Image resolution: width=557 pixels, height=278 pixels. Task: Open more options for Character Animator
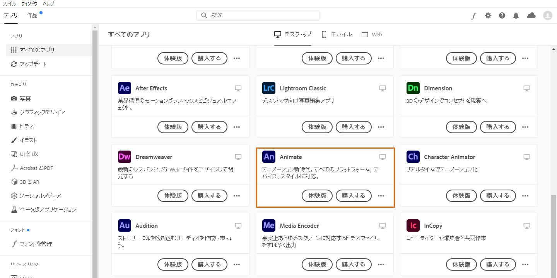(525, 196)
